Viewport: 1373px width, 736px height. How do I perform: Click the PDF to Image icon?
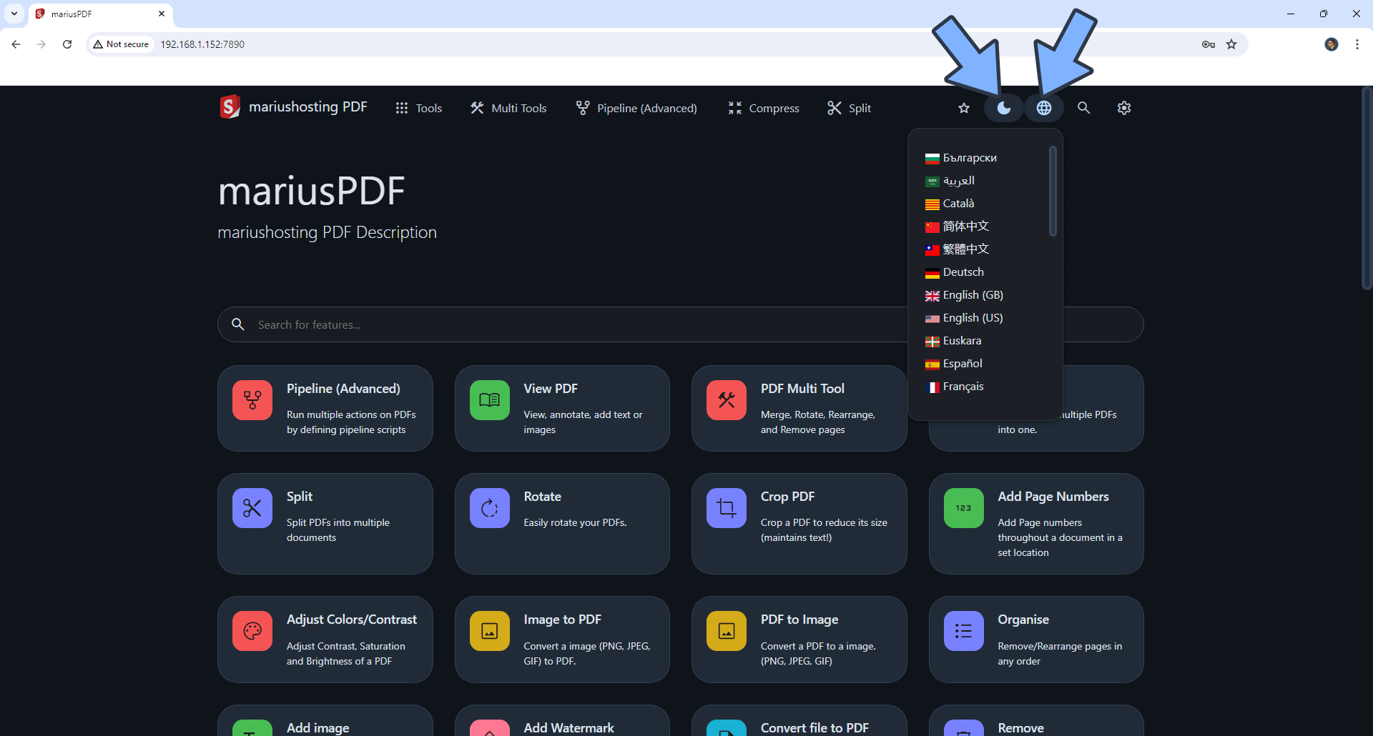tap(727, 631)
